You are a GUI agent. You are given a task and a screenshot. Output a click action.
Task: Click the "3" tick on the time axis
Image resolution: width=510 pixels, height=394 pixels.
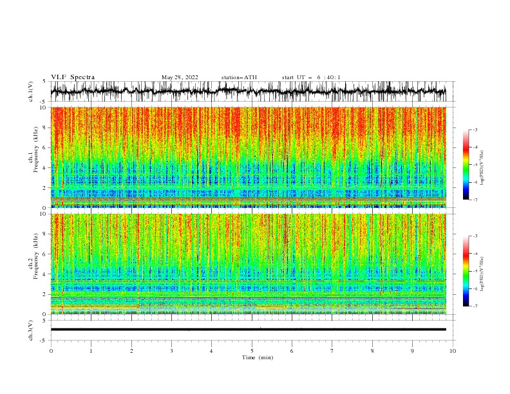coord(171,351)
